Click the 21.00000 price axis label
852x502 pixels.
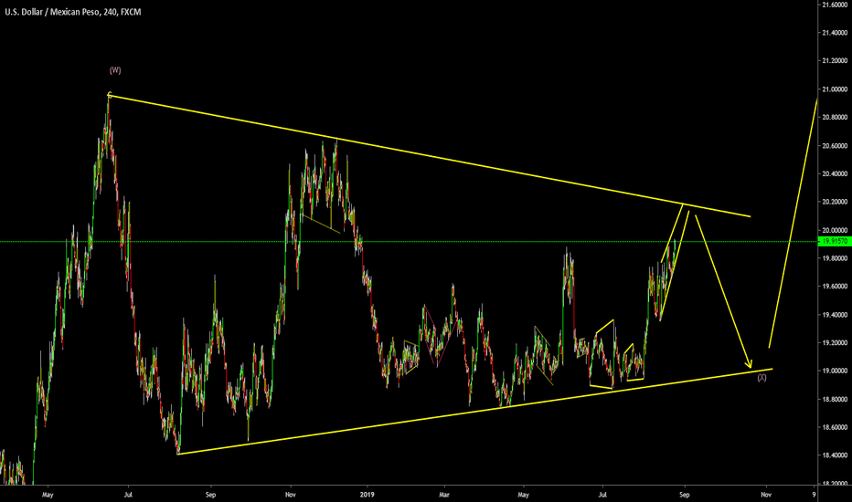835,89
